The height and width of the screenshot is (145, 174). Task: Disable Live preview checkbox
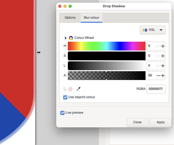62,113
